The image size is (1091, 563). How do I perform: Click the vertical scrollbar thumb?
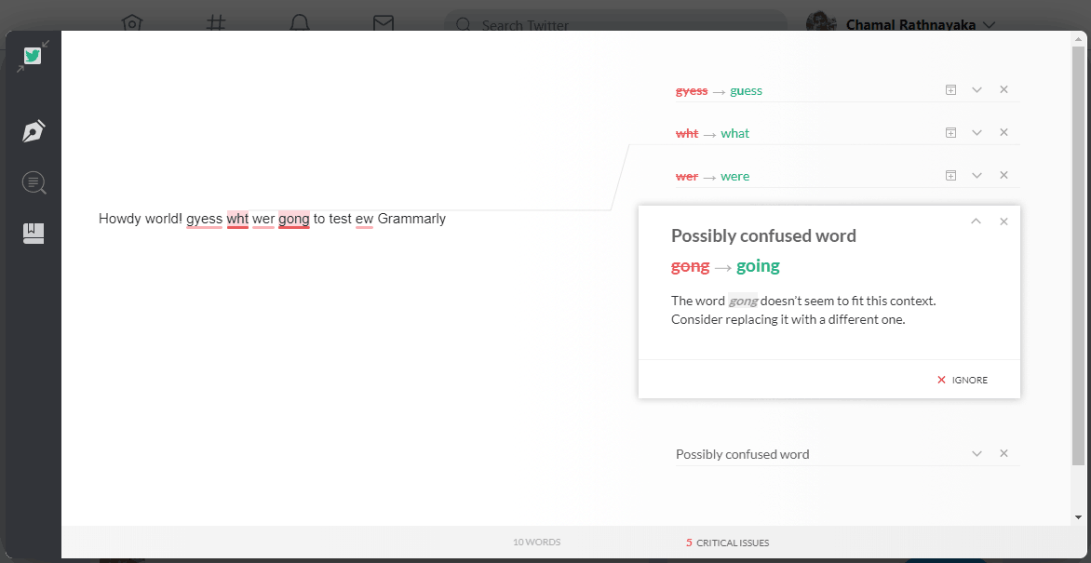point(1078,257)
